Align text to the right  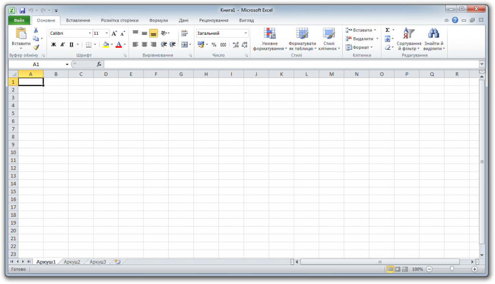153,44
